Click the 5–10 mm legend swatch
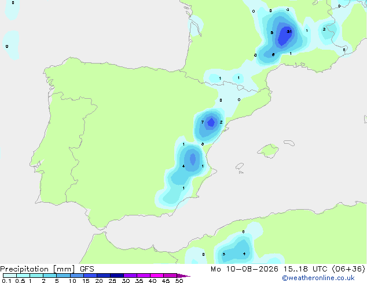 coord(63,275)
